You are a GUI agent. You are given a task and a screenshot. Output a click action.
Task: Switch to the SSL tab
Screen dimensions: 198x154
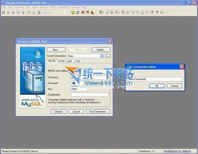(x=78, y=61)
